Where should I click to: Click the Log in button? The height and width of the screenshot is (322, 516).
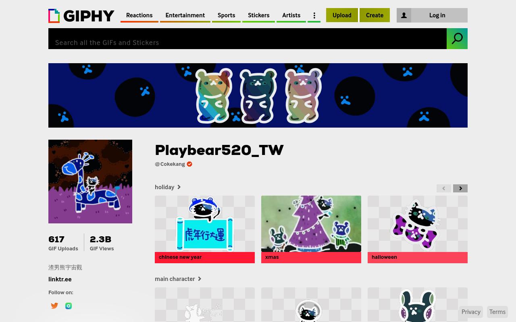[437, 15]
